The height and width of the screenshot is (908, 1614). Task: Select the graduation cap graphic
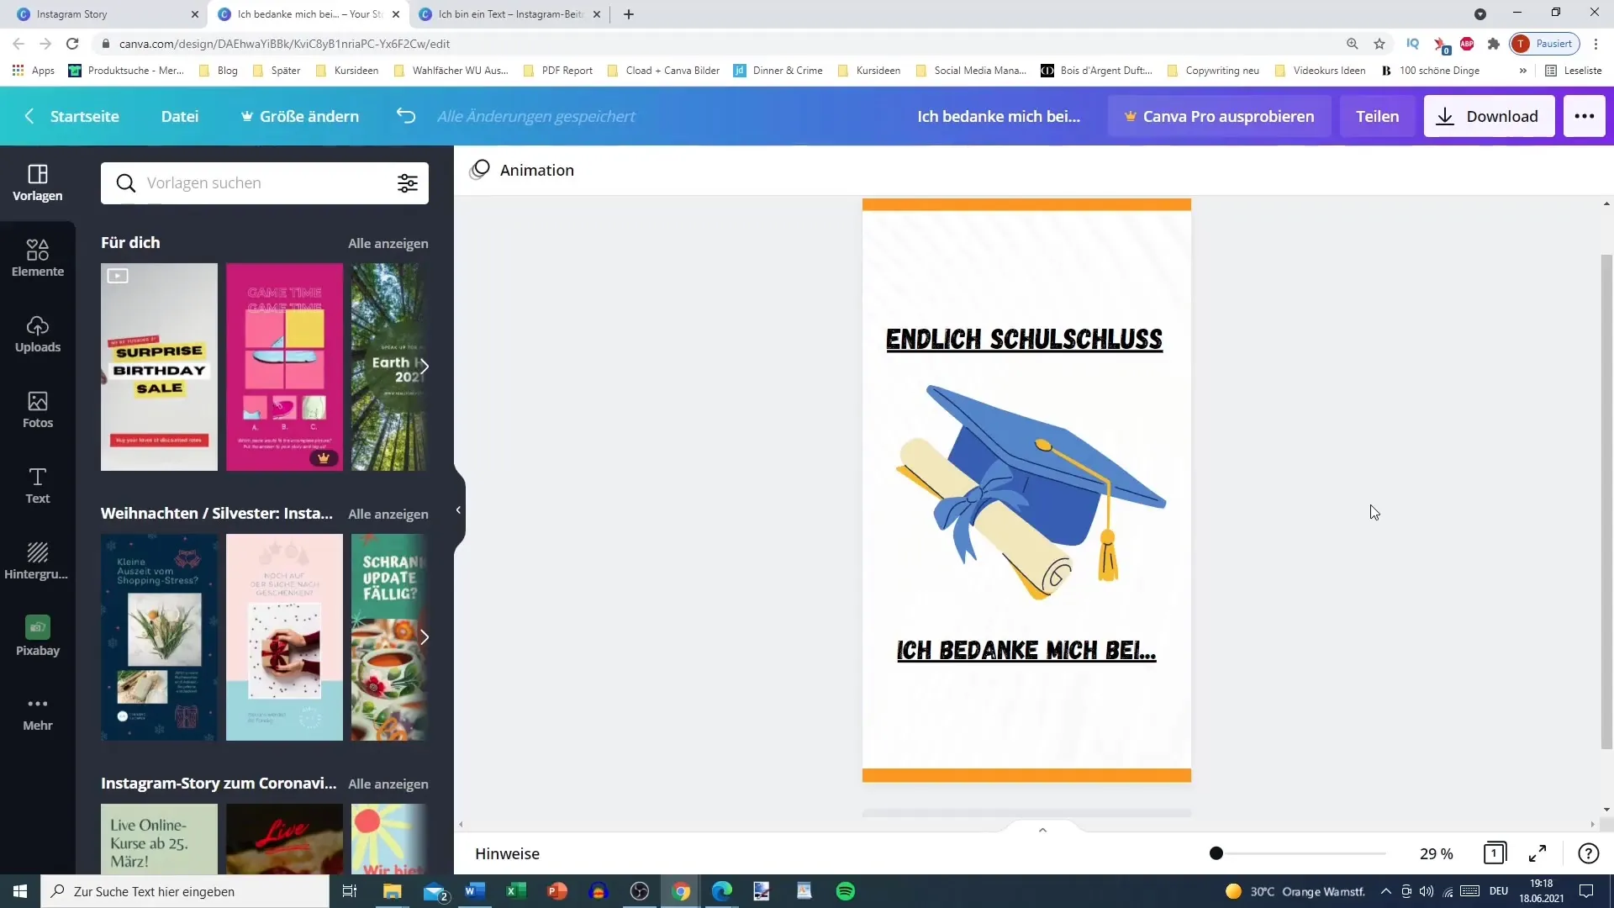pos(1031,492)
